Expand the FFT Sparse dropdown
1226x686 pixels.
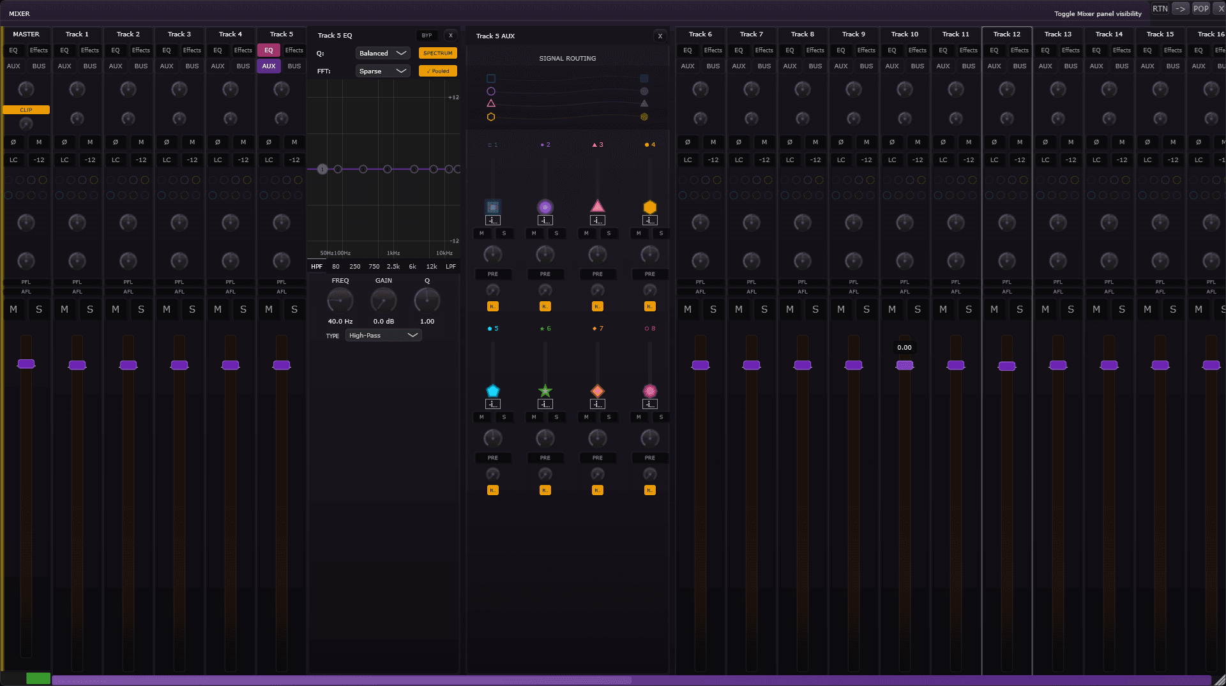pyautogui.click(x=382, y=71)
